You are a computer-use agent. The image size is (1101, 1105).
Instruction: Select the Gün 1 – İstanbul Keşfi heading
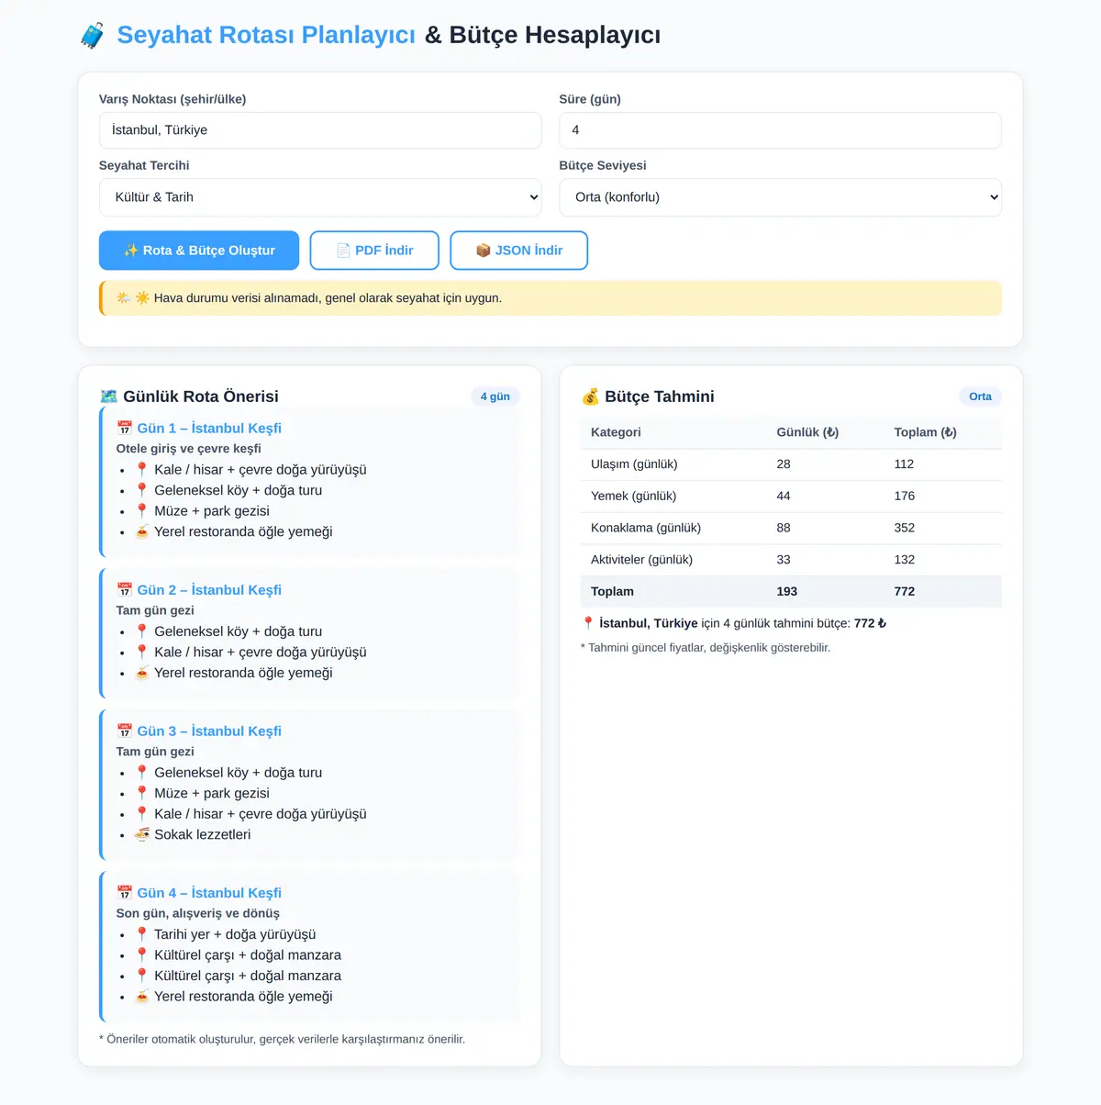tap(209, 428)
